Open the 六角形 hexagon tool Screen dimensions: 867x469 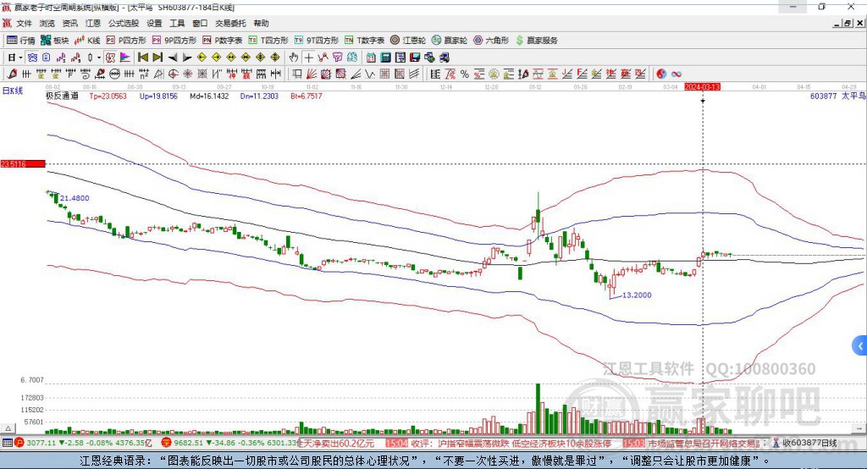click(491, 41)
